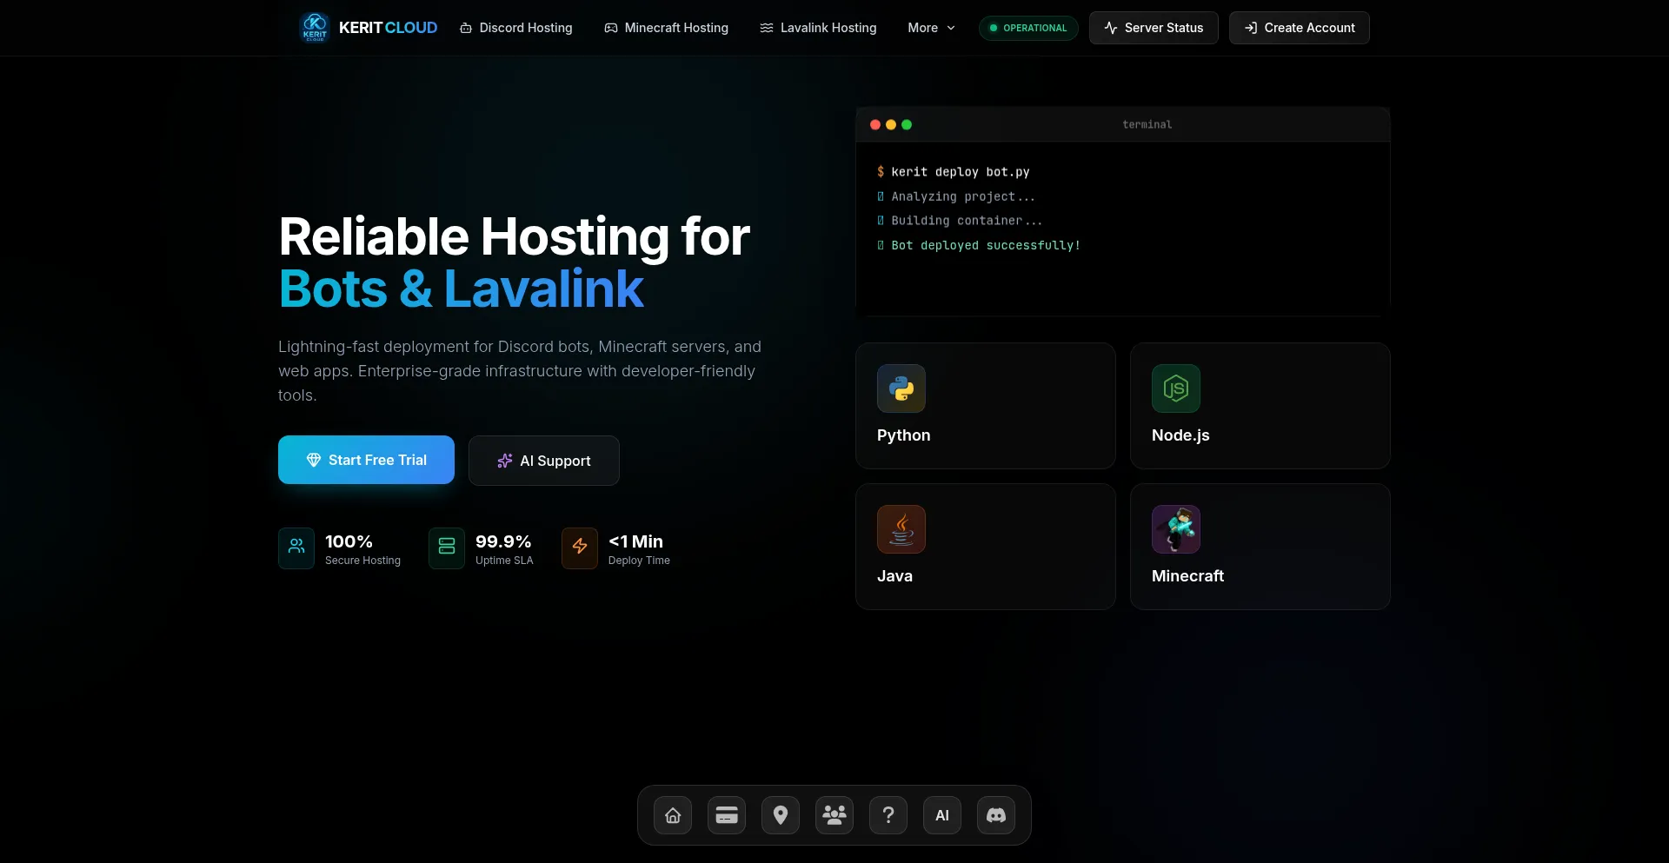Click the Kerit Cloud logo icon
This screenshot has height=863, width=1669.
tap(315, 28)
